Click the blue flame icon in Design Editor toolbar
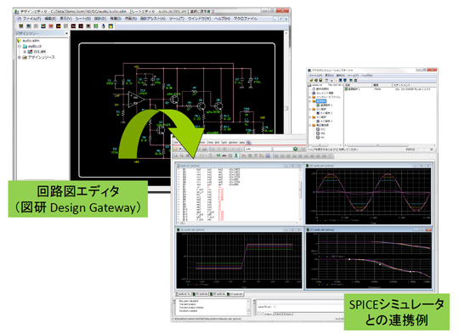This screenshot has height=334, width=459. pos(104,26)
